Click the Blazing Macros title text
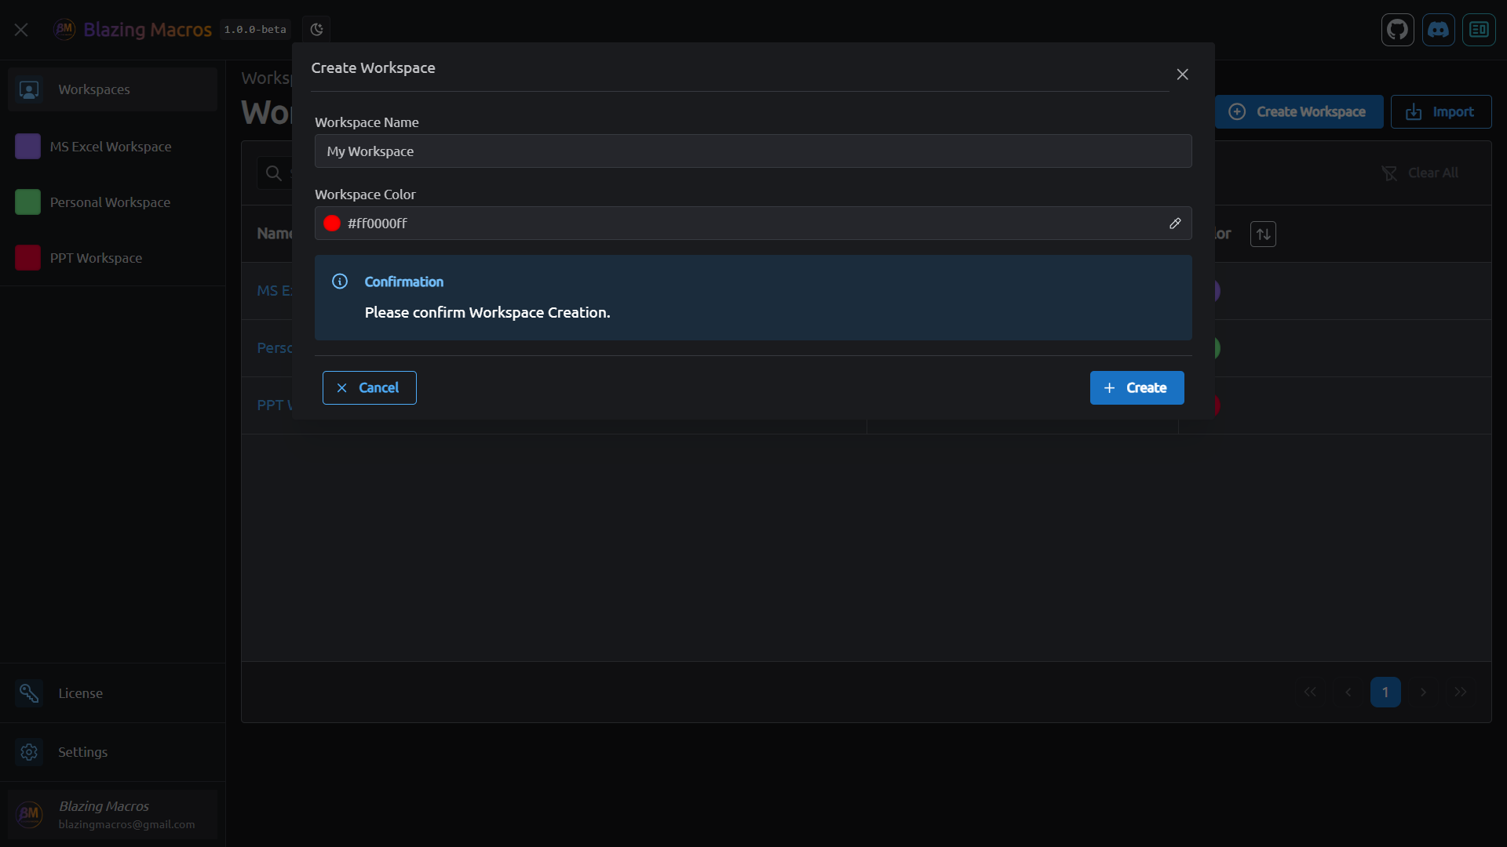The width and height of the screenshot is (1507, 847). (148, 30)
